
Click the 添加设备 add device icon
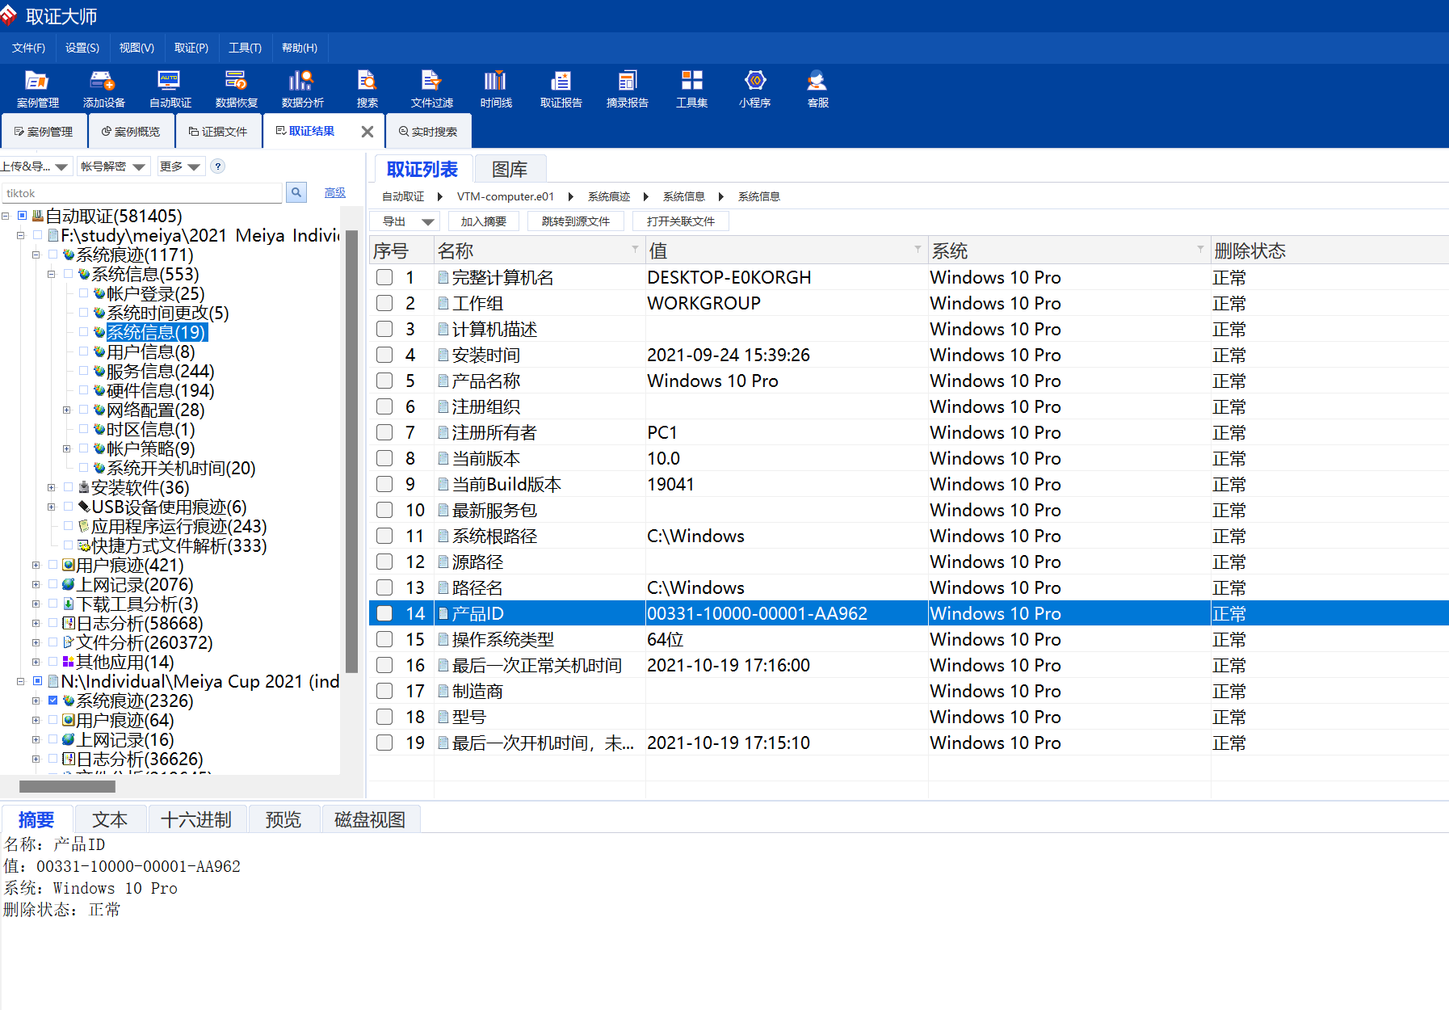click(103, 89)
